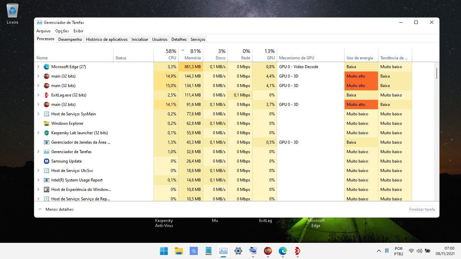Viewport: 461px width, 259px height.
Task: Expand Host de Serviço: SysMain
Action: tap(38, 114)
